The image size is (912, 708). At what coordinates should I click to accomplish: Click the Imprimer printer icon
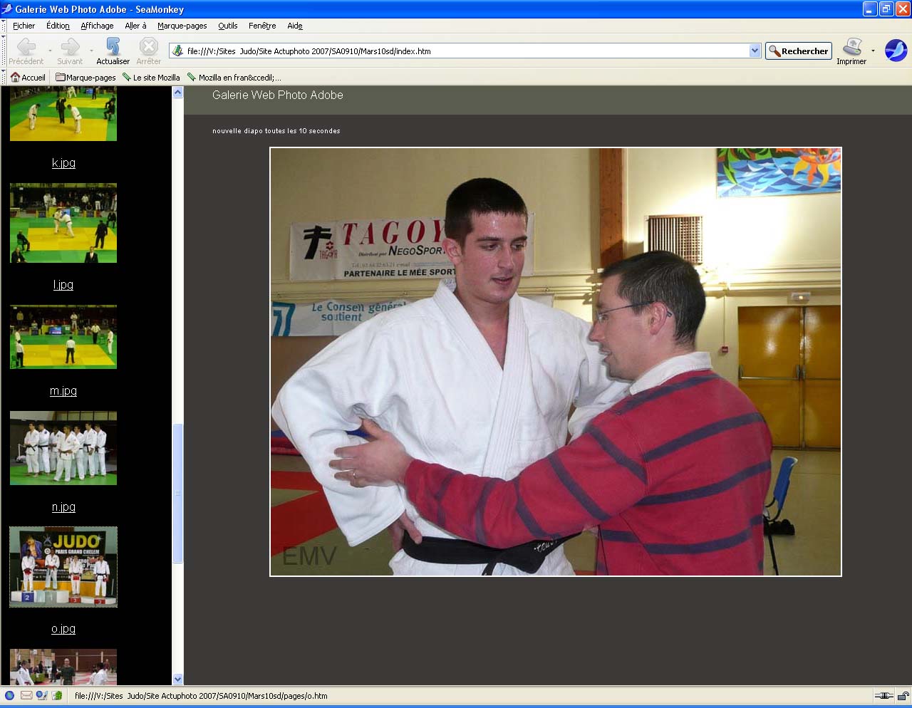tap(851, 47)
